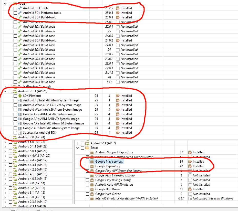Click the Extras folder icon
238x211 pixels.
point(87,148)
